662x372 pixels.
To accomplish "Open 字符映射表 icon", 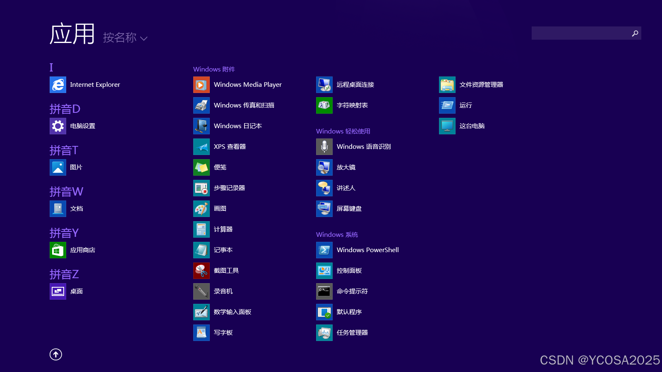I will [324, 105].
